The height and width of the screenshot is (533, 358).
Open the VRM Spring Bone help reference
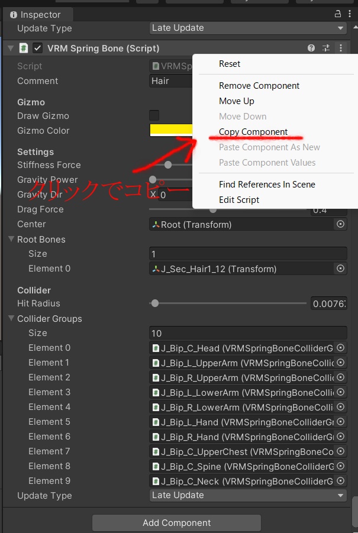(311, 49)
